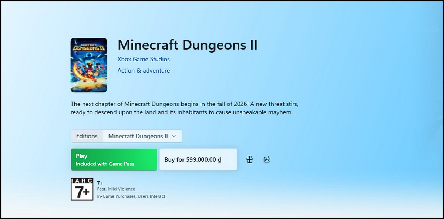Image resolution: width=444 pixels, height=219 pixels.
Task: Click the 7+ age rating label
Action: click(x=100, y=183)
